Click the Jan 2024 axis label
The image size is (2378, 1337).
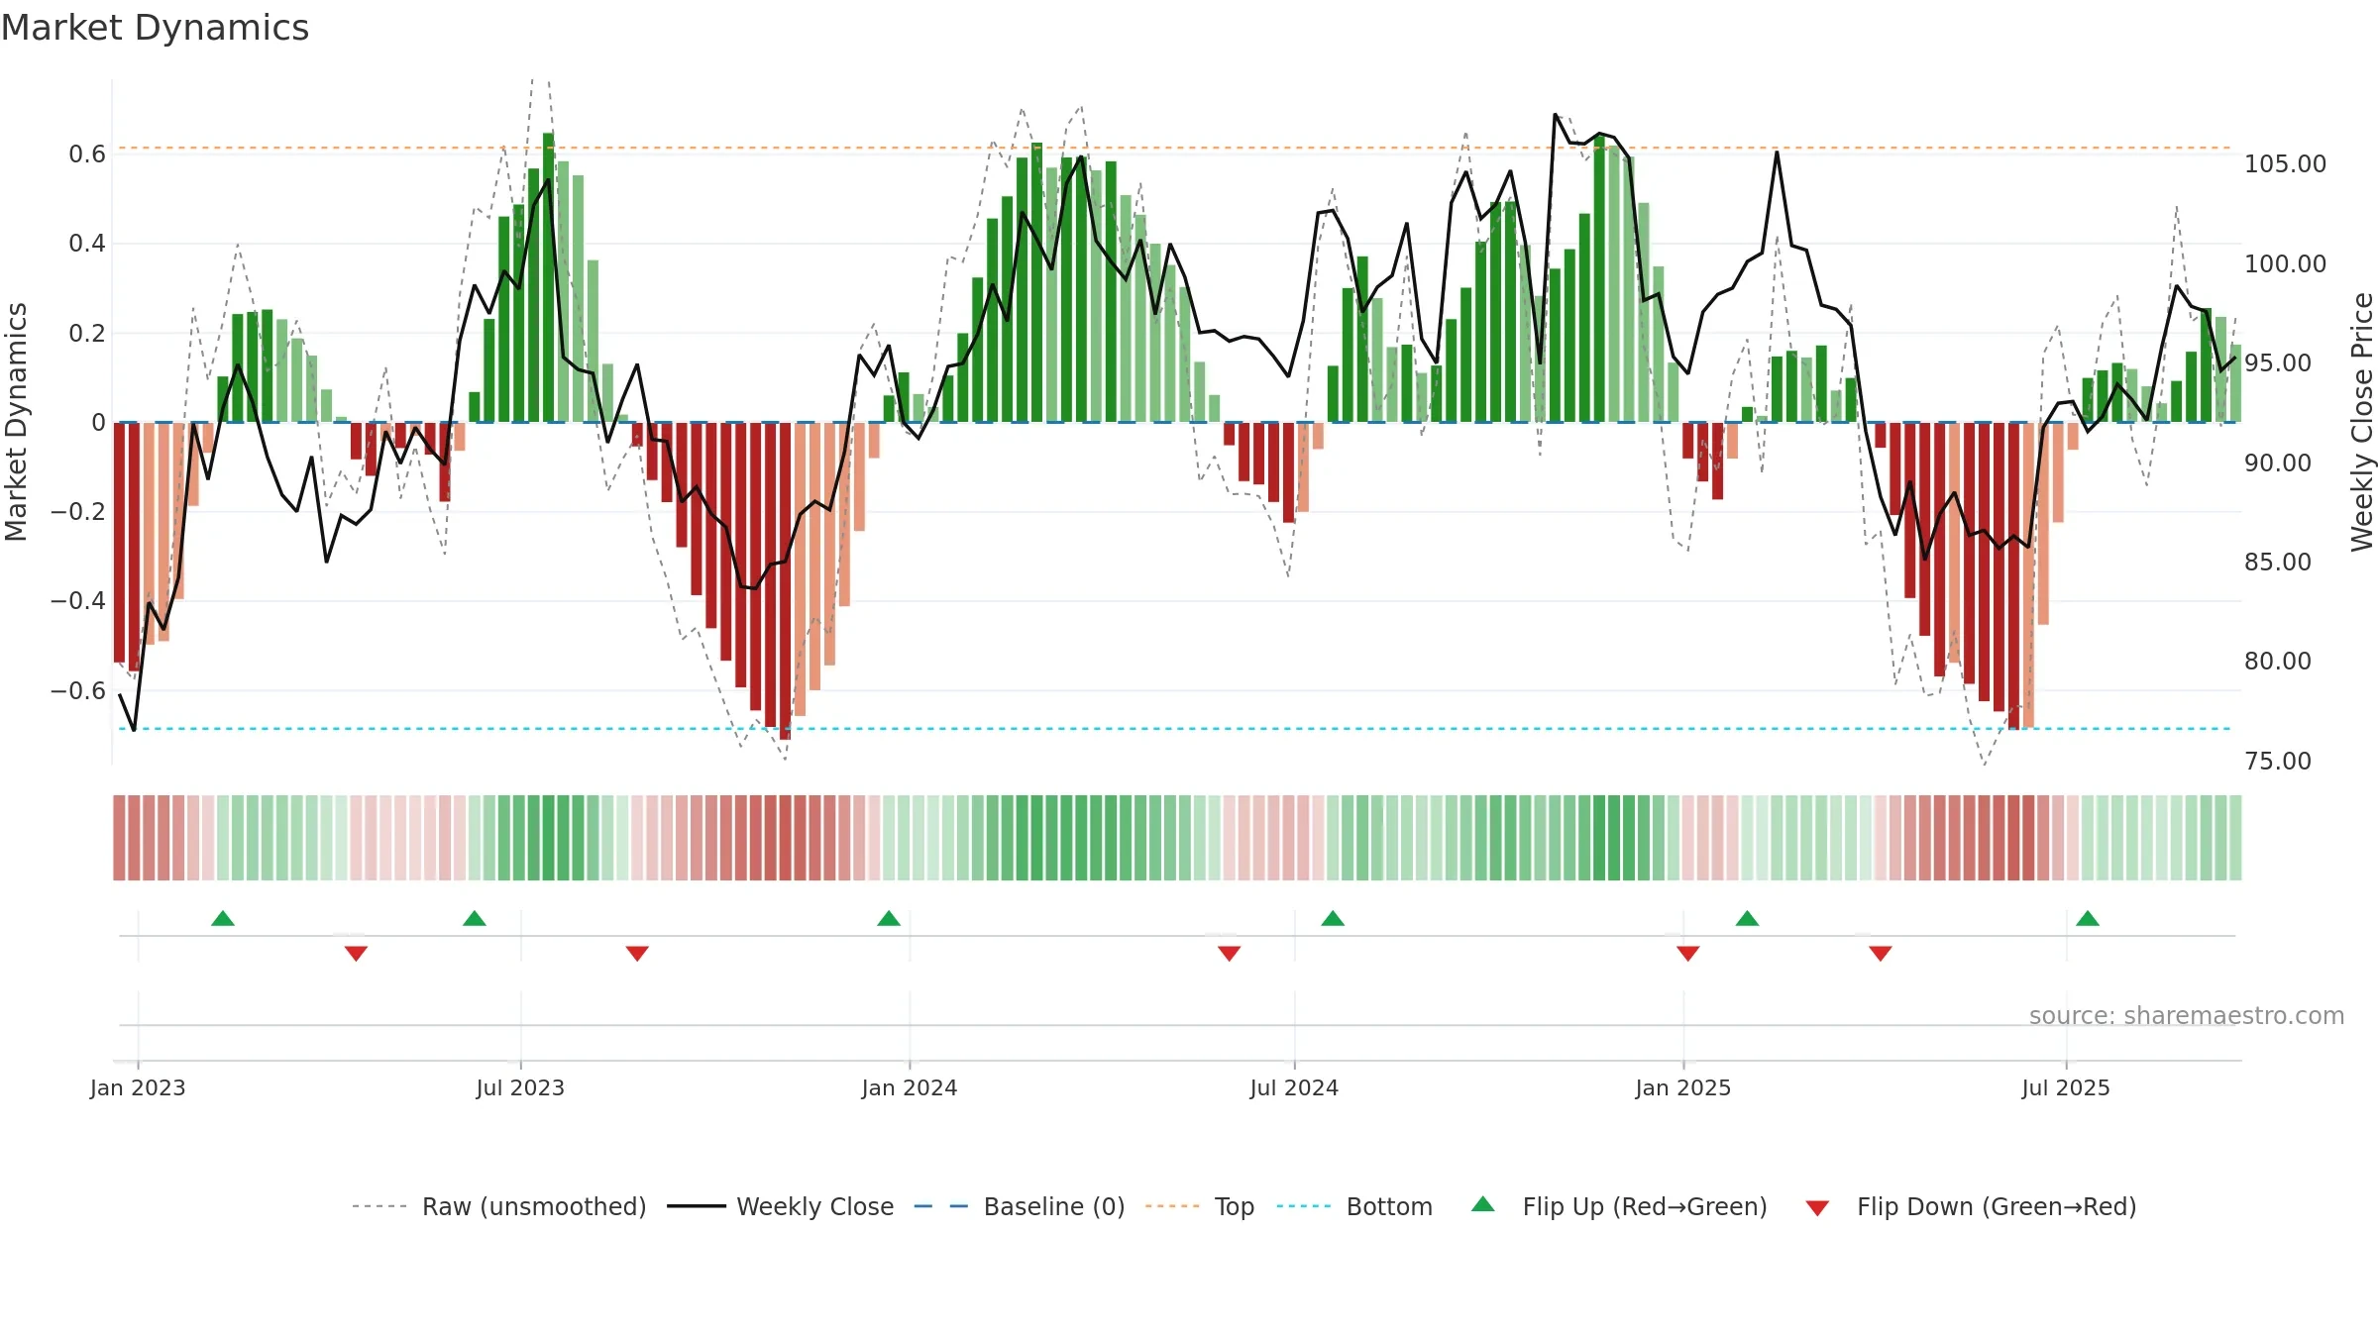[910, 1087]
